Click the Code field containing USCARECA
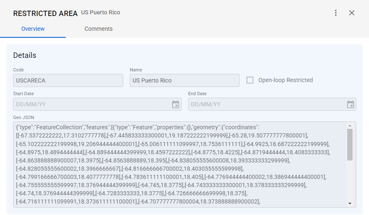The height and width of the screenshot is (215, 369). click(x=68, y=80)
